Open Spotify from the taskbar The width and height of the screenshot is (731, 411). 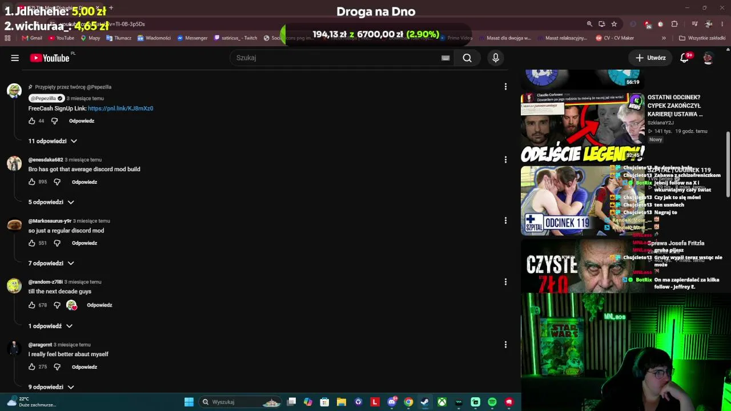[492, 402]
